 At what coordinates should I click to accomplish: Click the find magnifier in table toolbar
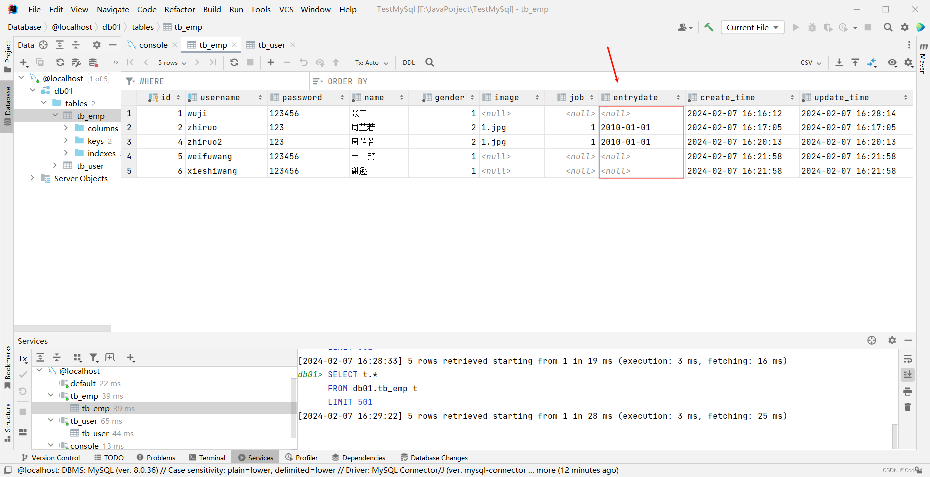pyautogui.click(x=430, y=62)
